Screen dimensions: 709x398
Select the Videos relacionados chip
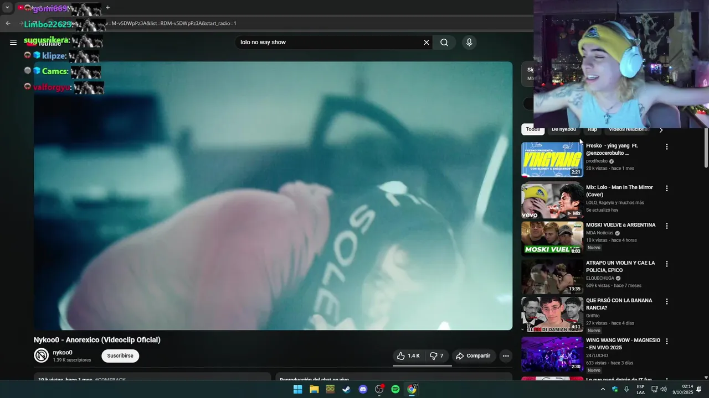tap(628, 130)
